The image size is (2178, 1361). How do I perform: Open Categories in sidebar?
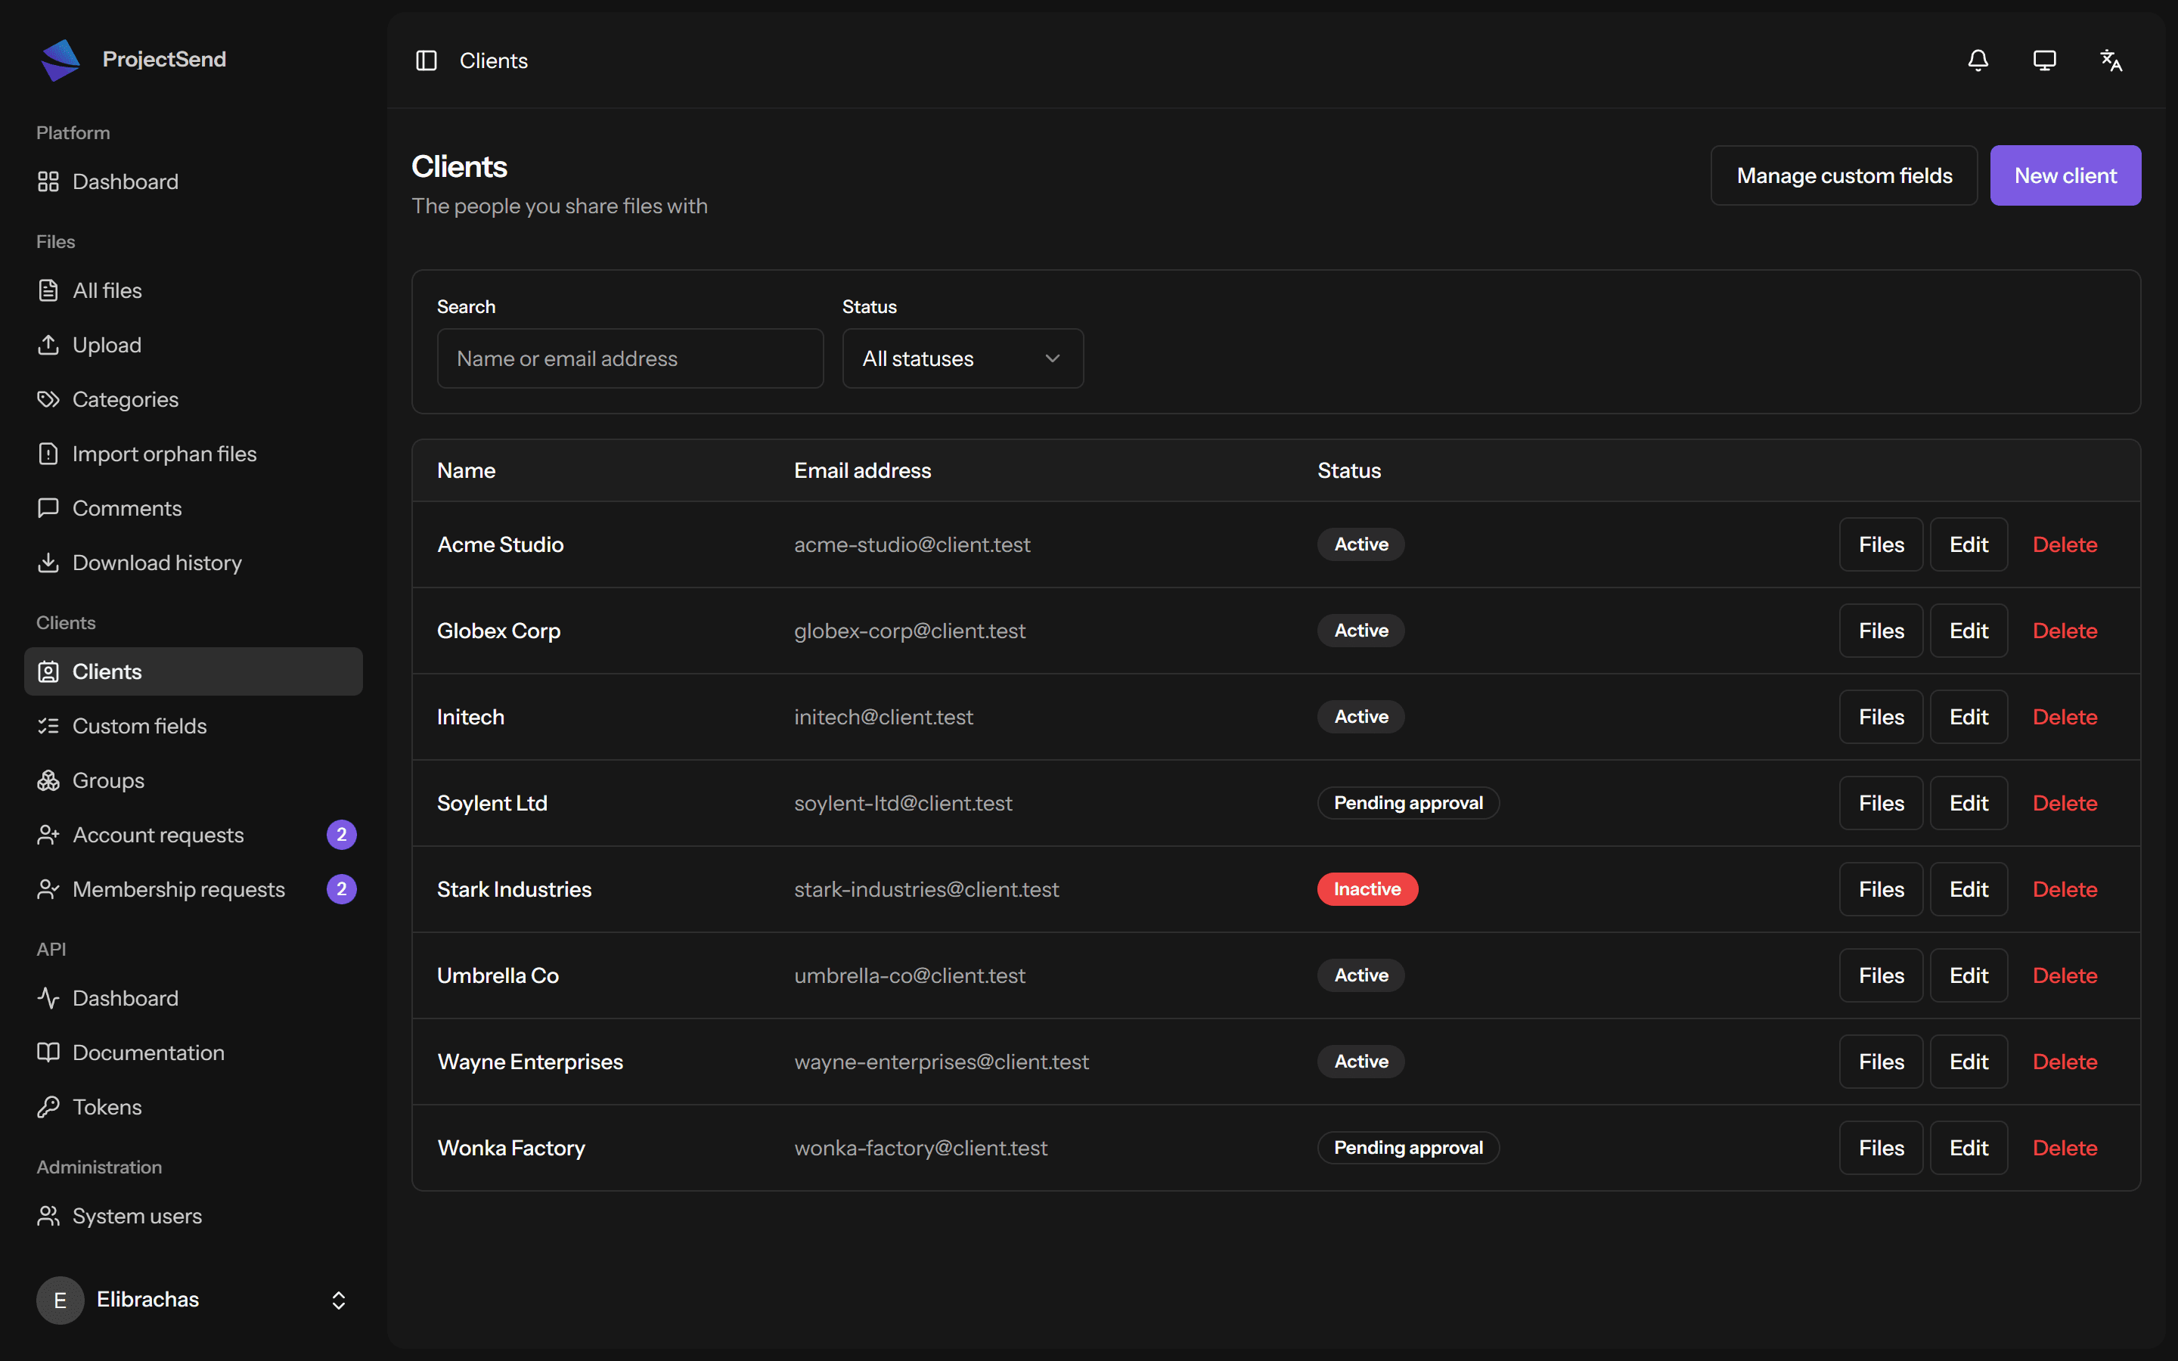(194, 400)
